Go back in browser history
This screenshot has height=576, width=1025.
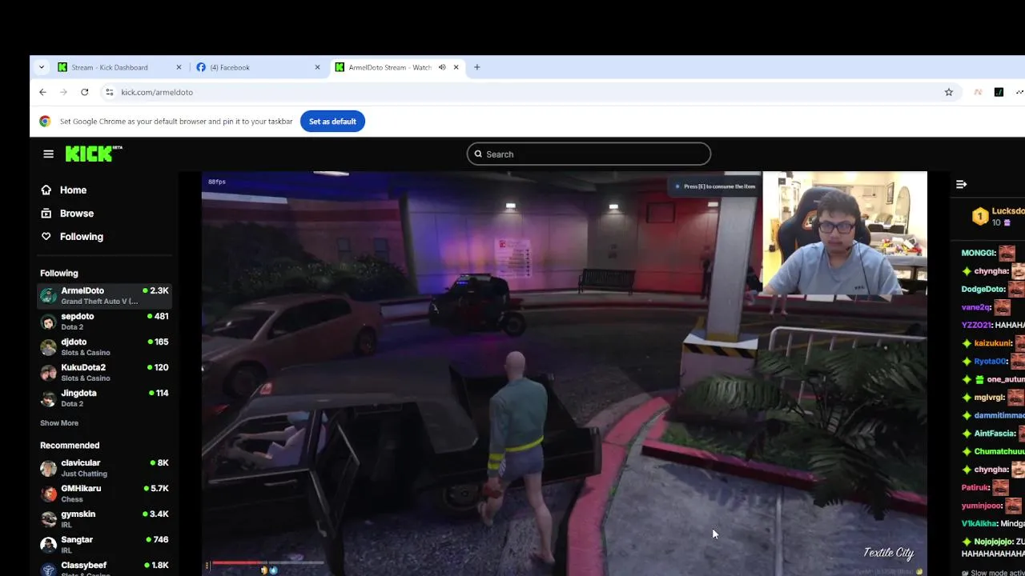[x=42, y=92]
